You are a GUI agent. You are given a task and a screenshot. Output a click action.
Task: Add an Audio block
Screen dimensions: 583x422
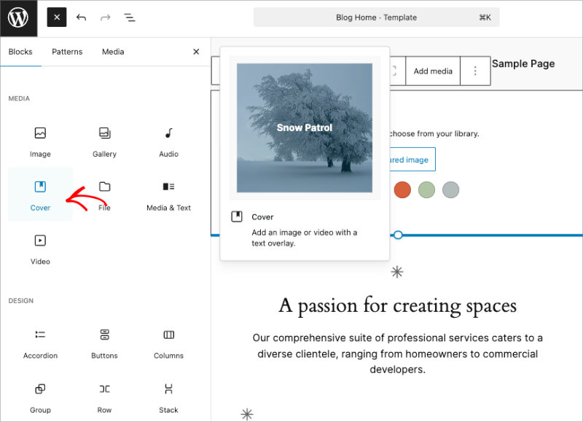(x=168, y=141)
